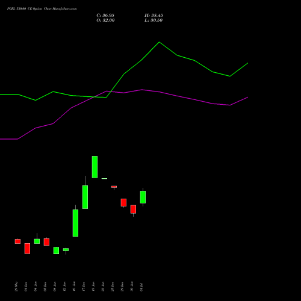The image size is (301, 301).
Task: Click the 22 Jun date label
Action: pyautogui.click(x=103, y=287)
